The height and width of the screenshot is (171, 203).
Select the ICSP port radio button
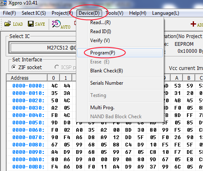pos(57,67)
